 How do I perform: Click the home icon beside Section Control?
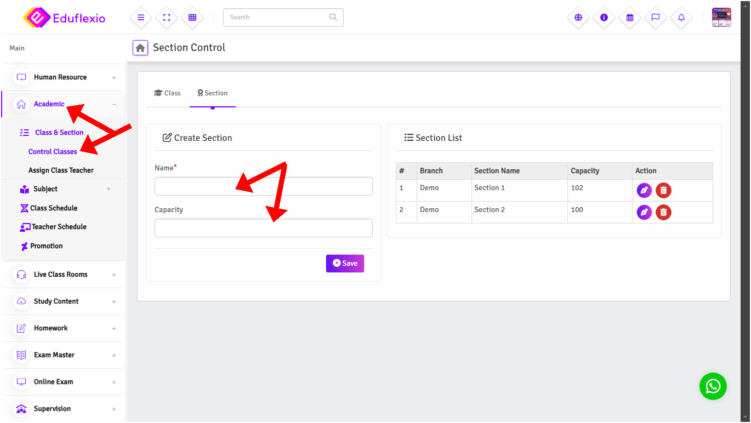140,48
